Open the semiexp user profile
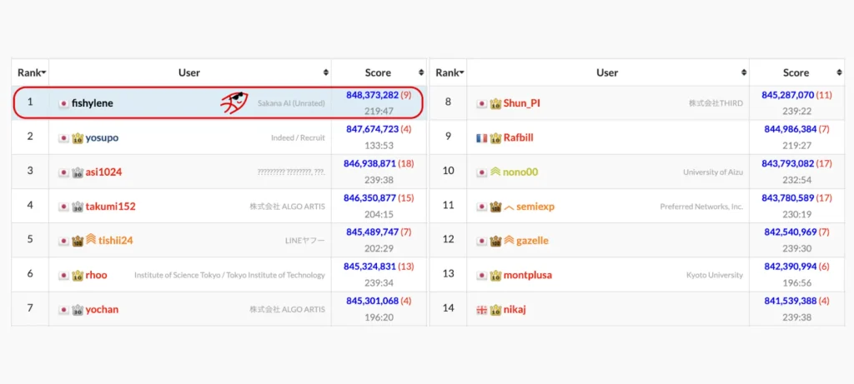This screenshot has height=384, width=854. pyautogui.click(x=535, y=206)
